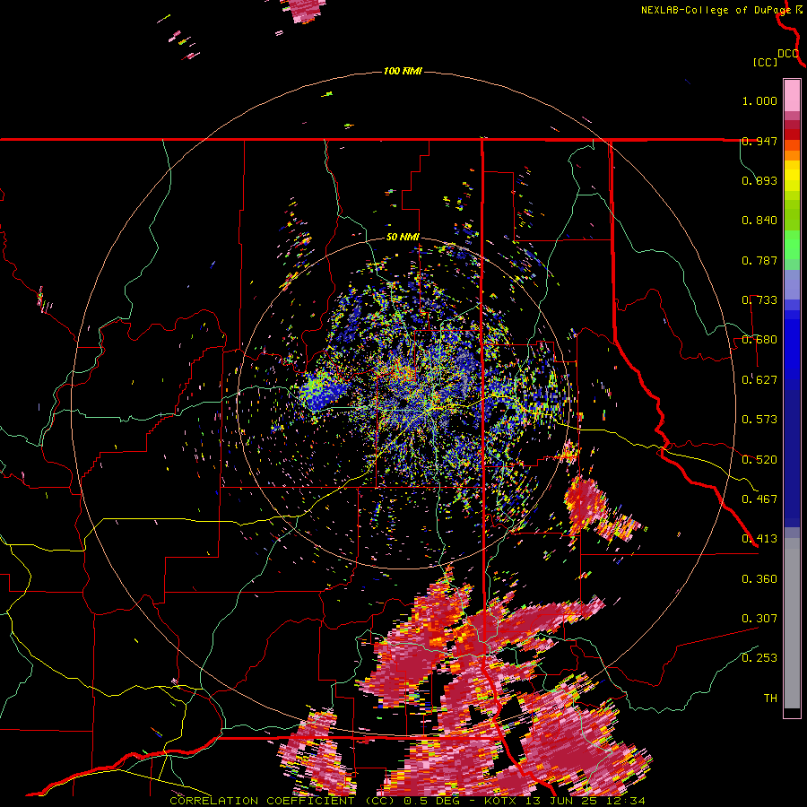Click the 0.573 color scale value
The image size is (807, 807).
point(759,420)
